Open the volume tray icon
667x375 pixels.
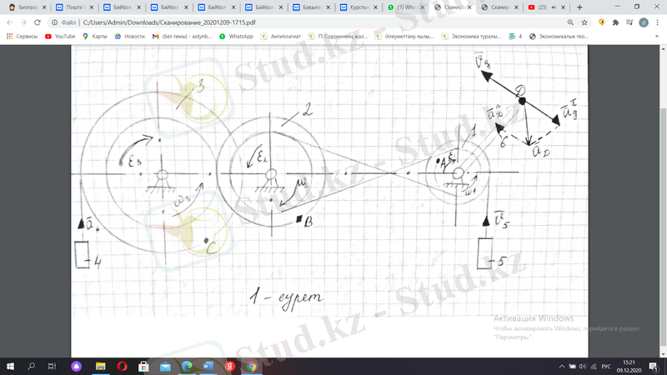[x=583, y=367]
